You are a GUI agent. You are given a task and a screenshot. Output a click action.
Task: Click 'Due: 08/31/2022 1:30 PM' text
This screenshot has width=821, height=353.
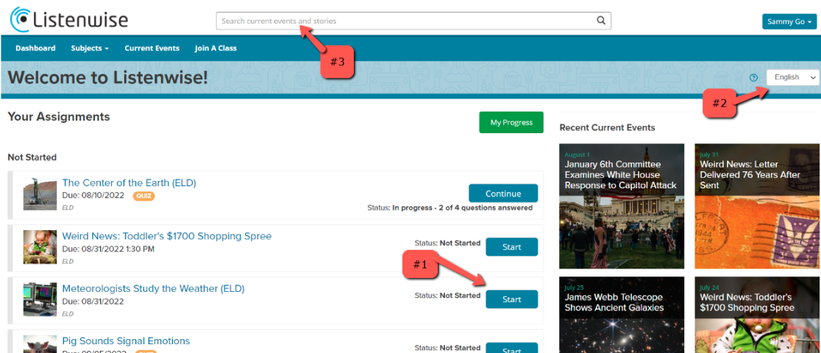click(108, 249)
